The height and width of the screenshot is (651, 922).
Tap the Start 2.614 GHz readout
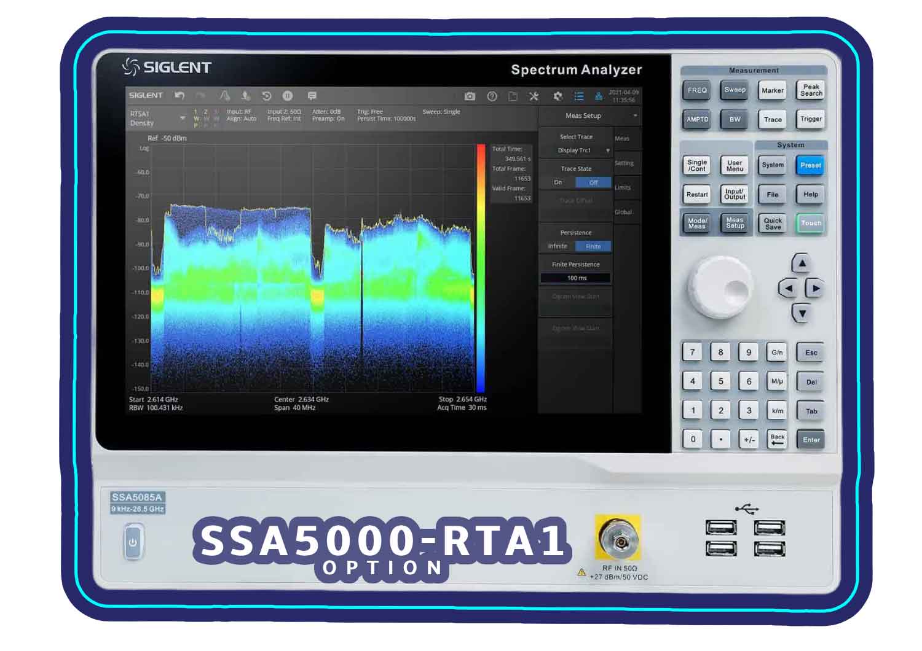click(154, 399)
